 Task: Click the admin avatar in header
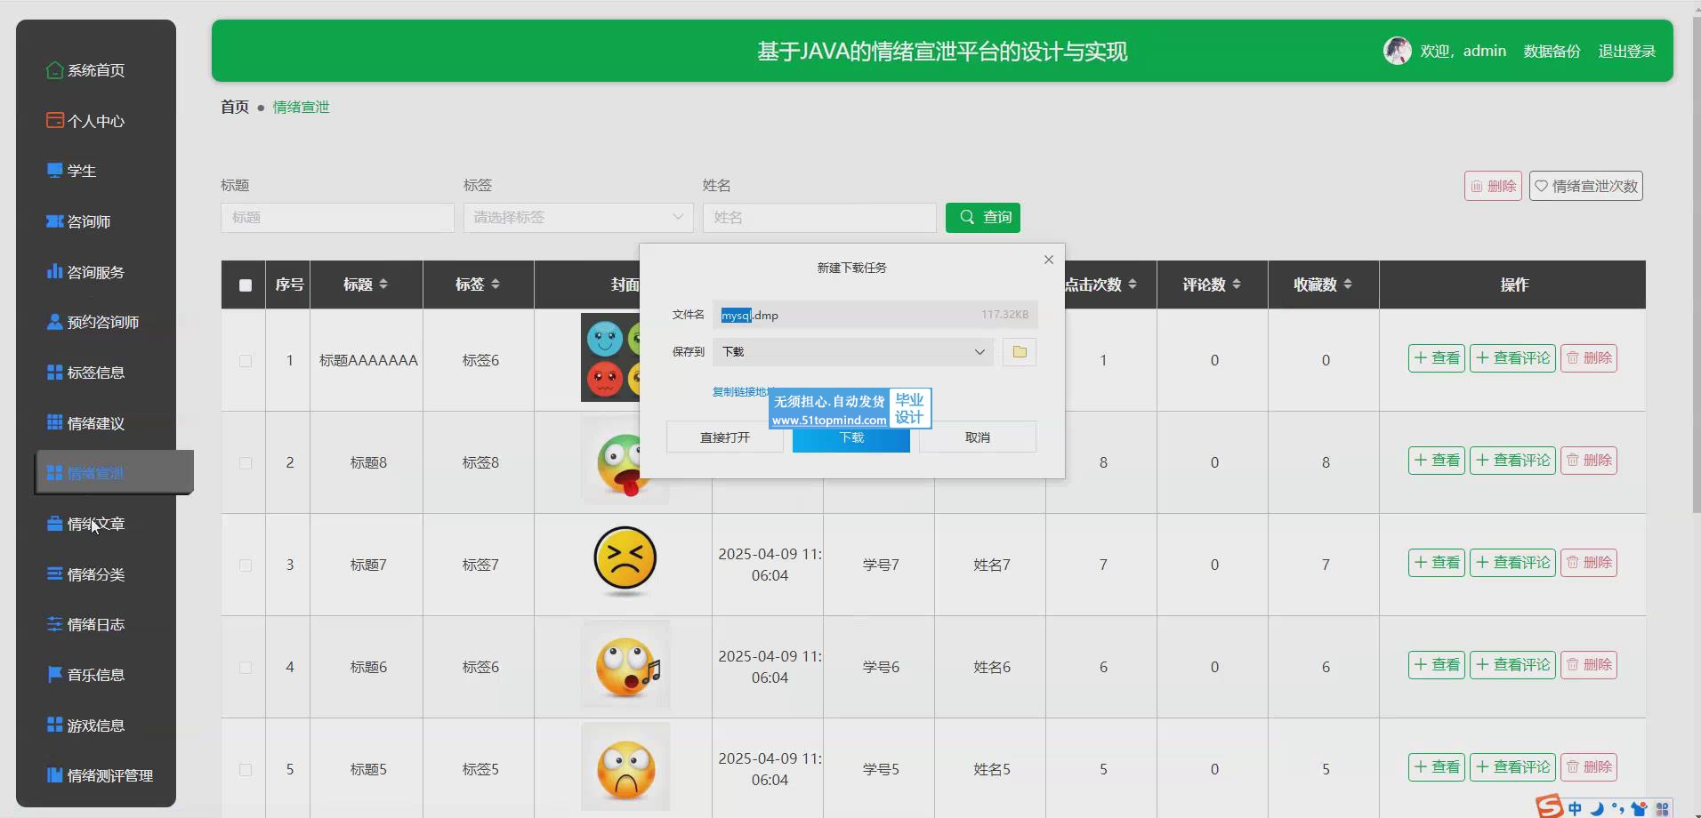pyautogui.click(x=1397, y=51)
